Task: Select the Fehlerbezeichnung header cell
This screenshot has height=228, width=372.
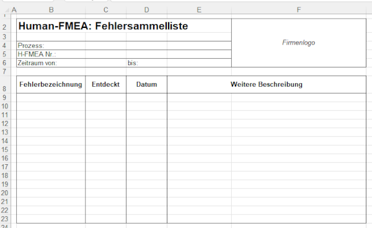Action: tap(51, 85)
